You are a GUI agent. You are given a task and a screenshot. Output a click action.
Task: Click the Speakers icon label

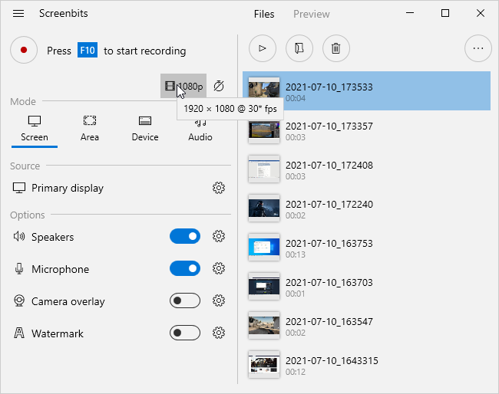19,236
